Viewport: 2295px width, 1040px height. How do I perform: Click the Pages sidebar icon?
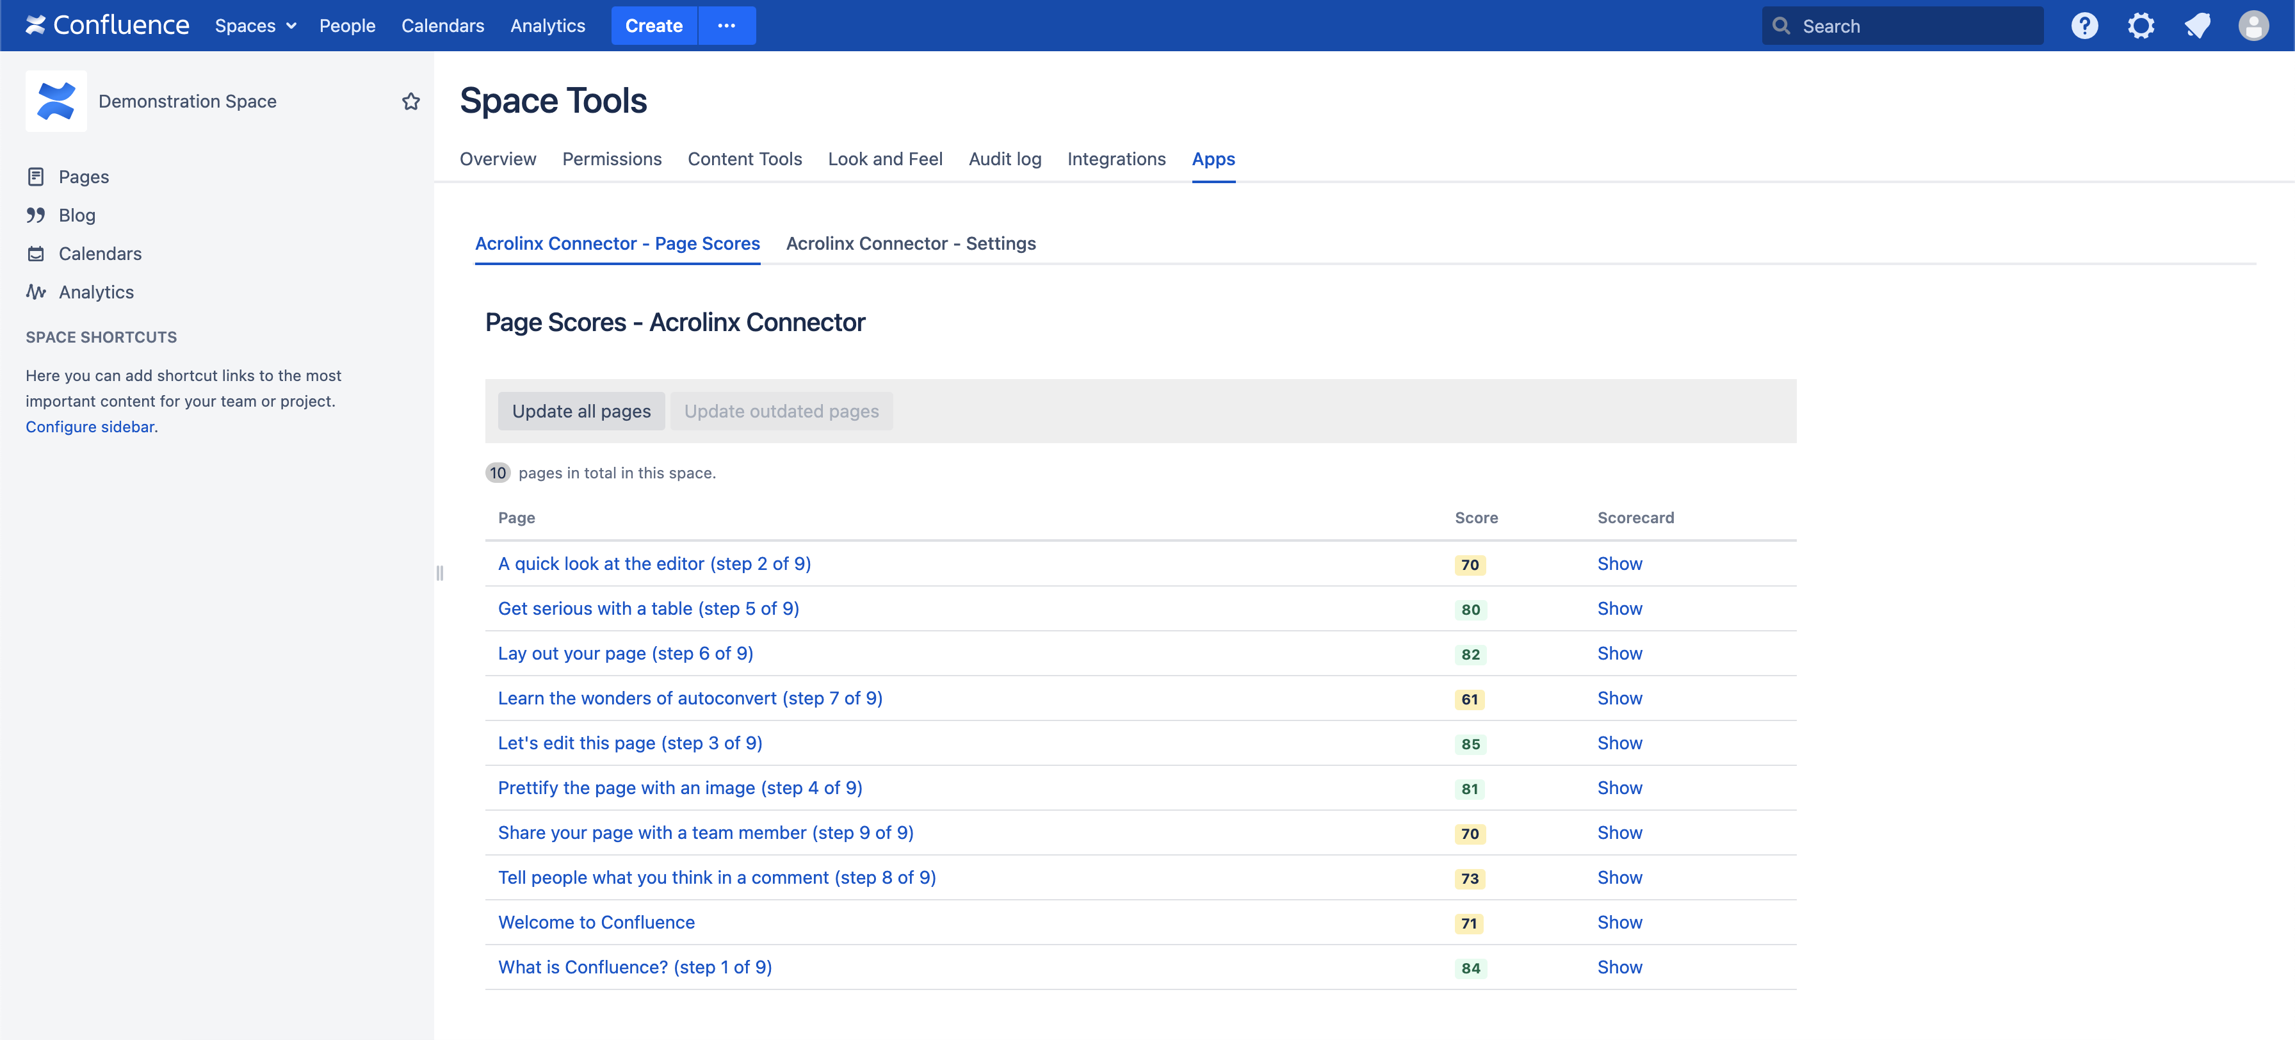pos(36,177)
